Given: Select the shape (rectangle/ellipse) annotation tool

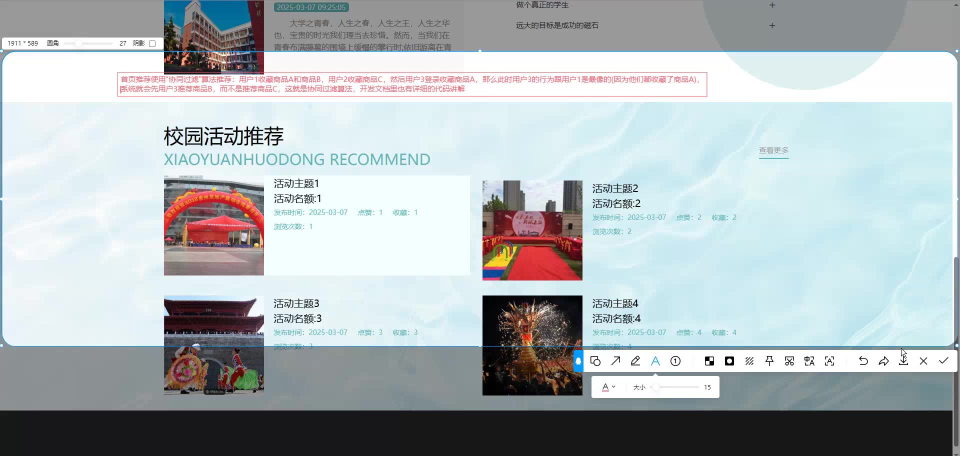Looking at the screenshot, I should click(x=595, y=361).
